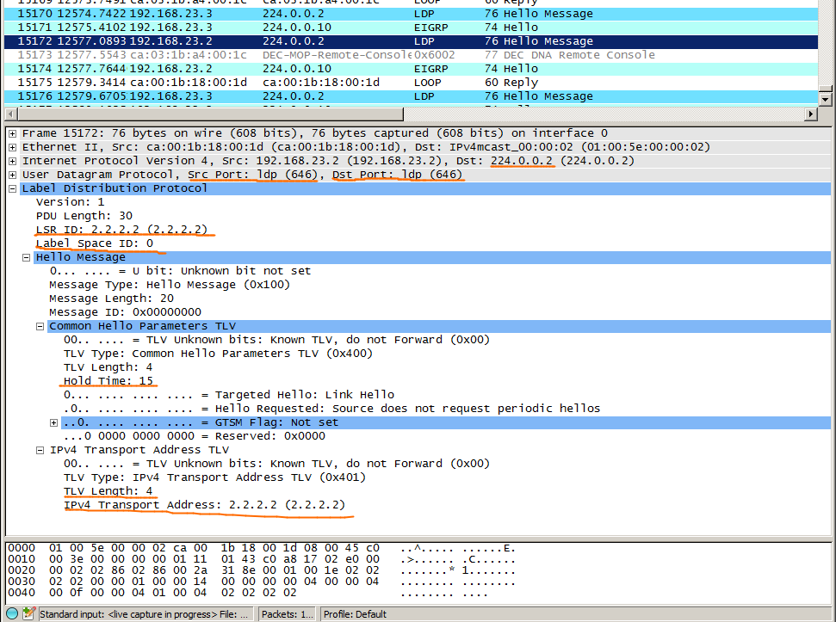Collapse the Hello Message subtree
The width and height of the screenshot is (836, 622).
click(x=26, y=256)
